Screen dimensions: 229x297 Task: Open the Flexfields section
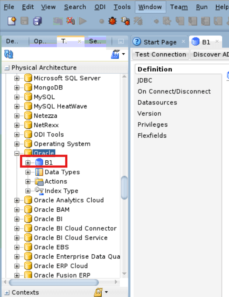point(152,136)
